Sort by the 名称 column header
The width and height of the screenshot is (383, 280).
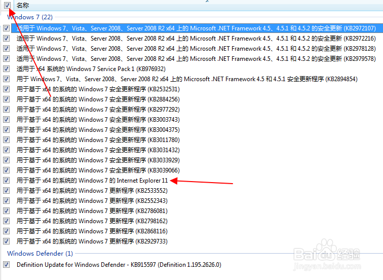[x=23, y=5]
